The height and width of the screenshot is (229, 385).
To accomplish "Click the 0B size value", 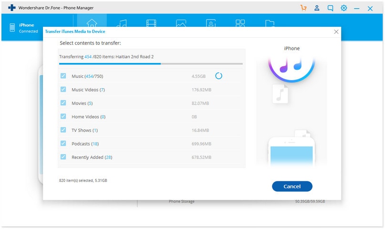I will coord(194,117).
